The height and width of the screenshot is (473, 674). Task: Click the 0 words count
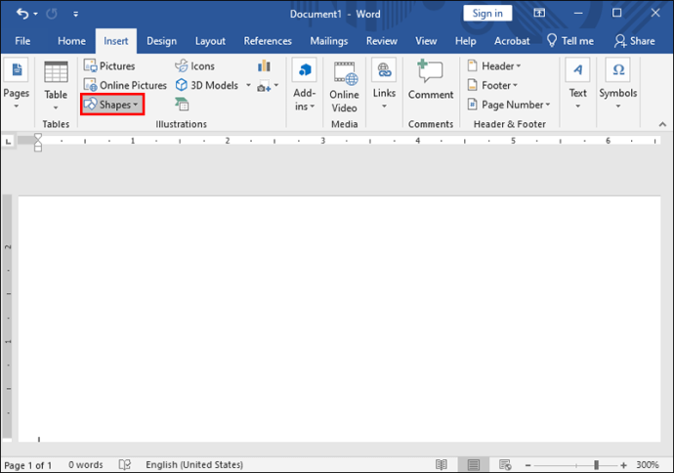86,465
